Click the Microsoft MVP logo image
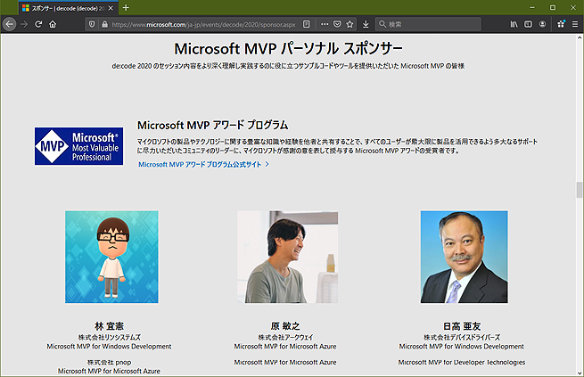This screenshot has height=377, width=584. 78,145
